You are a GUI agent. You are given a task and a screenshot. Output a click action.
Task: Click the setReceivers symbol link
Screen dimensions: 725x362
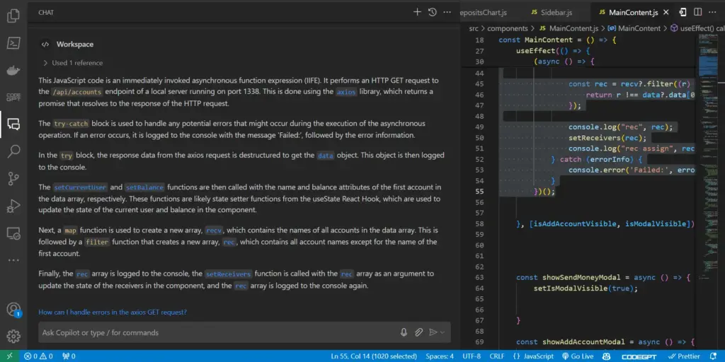click(x=229, y=274)
